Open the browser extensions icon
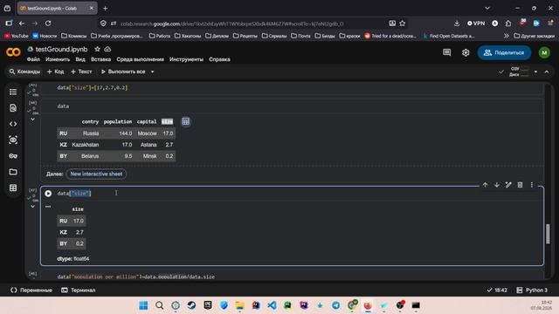 click(508, 24)
